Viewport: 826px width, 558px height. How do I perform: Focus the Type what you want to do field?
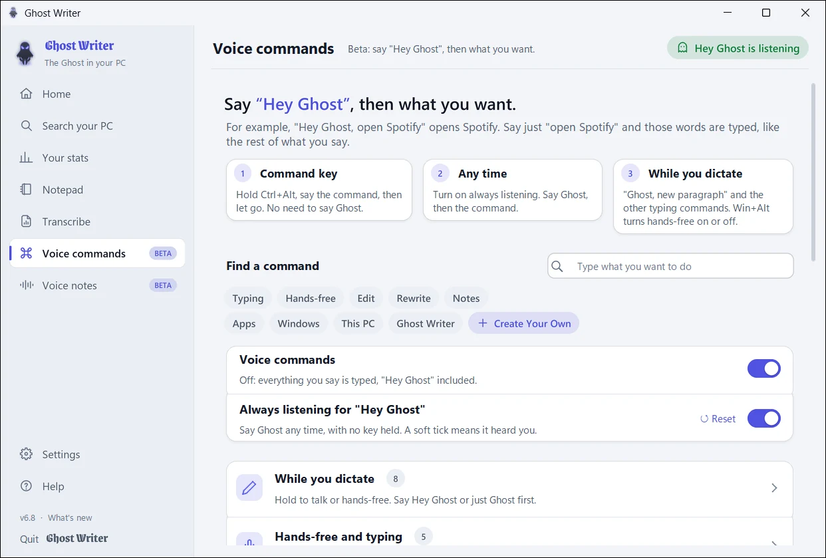[x=670, y=266]
